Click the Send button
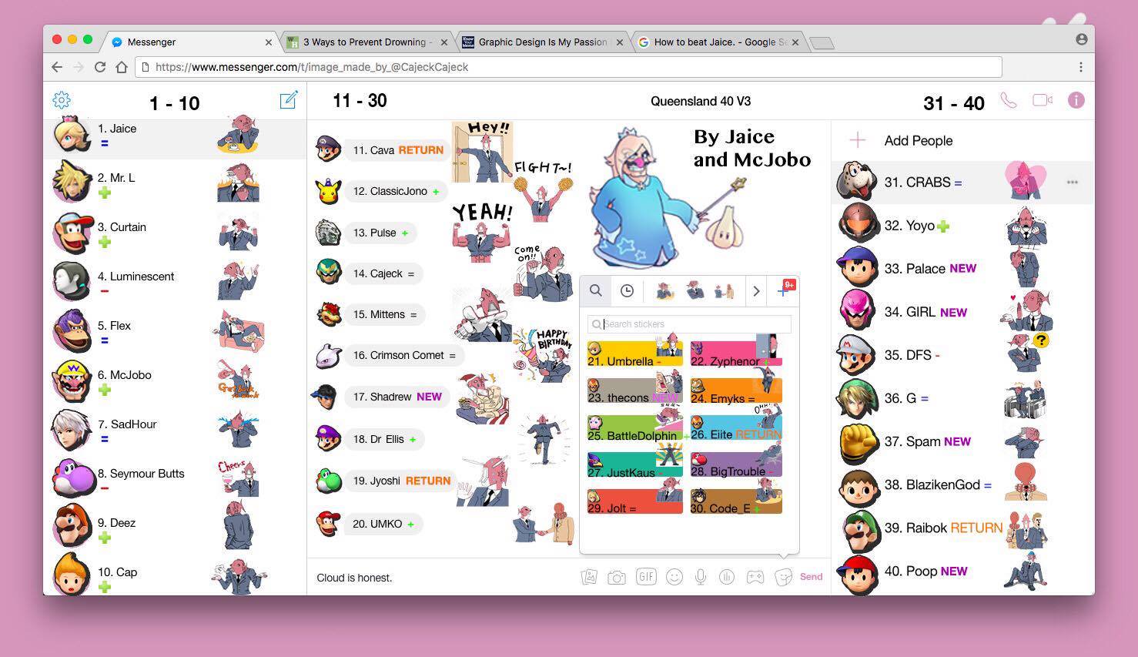Viewport: 1138px width, 657px height. [811, 576]
